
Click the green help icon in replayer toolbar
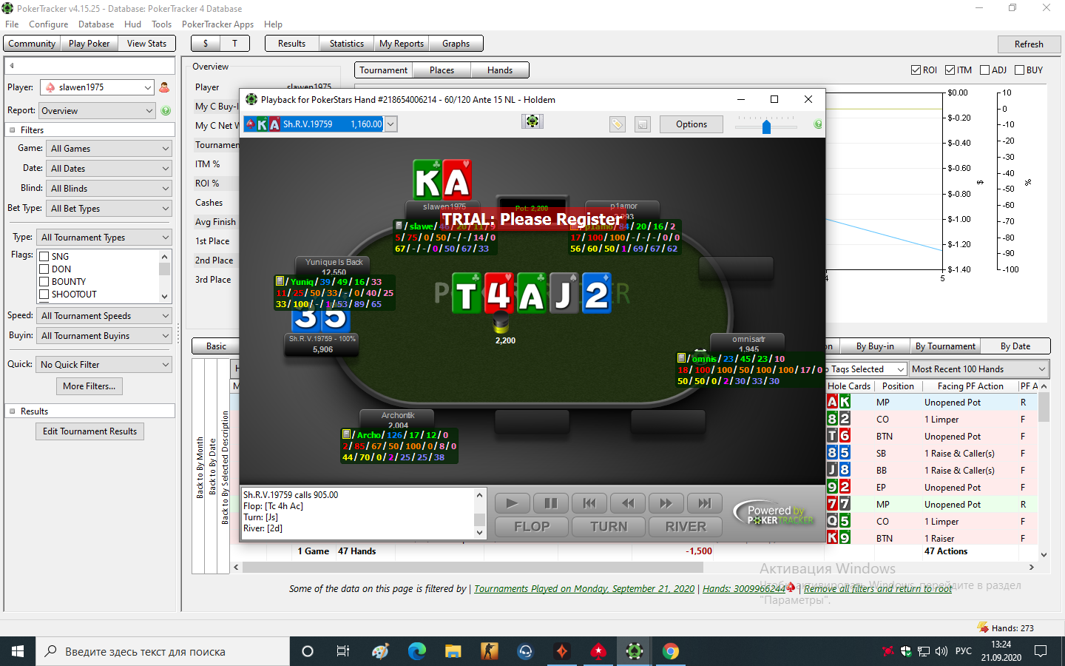coord(818,124)
